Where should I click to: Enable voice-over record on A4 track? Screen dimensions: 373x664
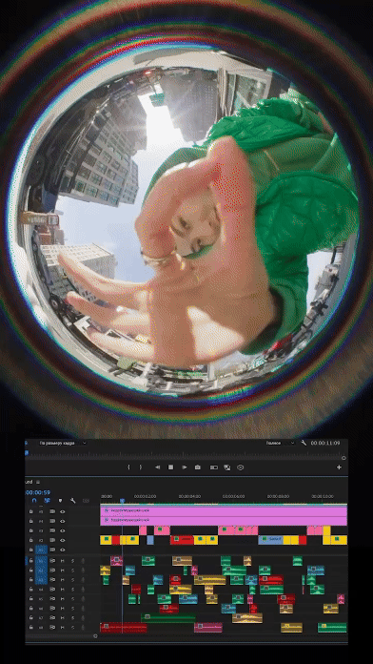83,590
